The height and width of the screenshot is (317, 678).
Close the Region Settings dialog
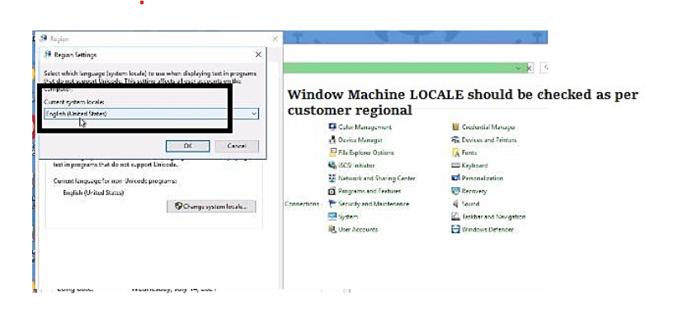click(258, 54)
